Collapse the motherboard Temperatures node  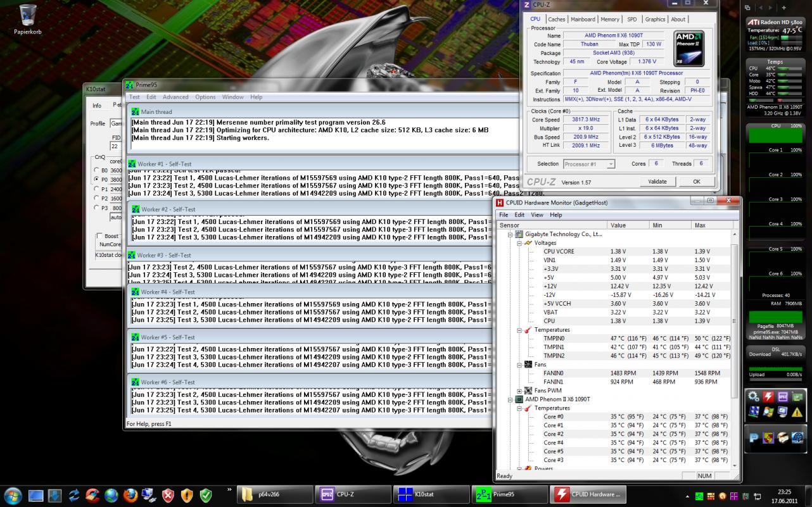click(x=519, y=330)
